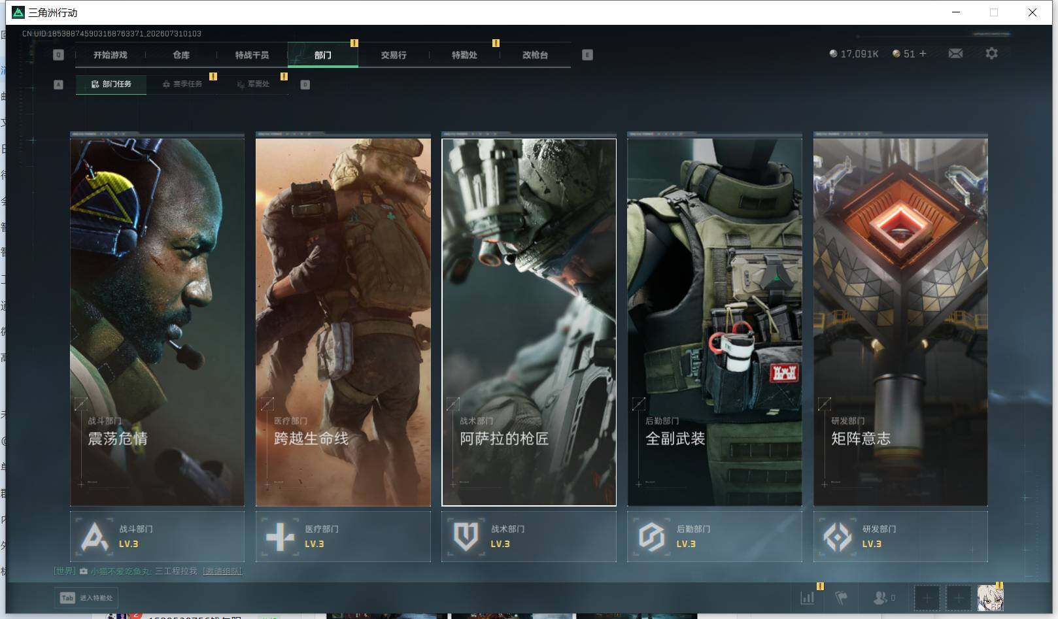The height and width of the screenshot is (619, 1058).
Task: Click the 世界 chat channel label
Action: pyautogui.click(x=65, y=571)
